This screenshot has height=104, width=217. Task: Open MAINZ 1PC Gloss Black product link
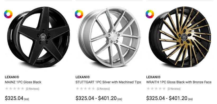coord(23,82)
